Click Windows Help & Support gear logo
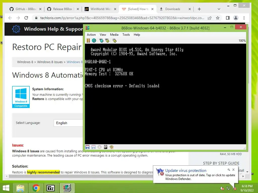 pos(16,29)
